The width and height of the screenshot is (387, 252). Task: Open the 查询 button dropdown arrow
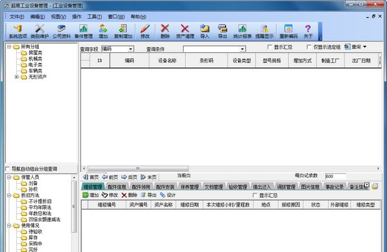(x=365, y=46)
